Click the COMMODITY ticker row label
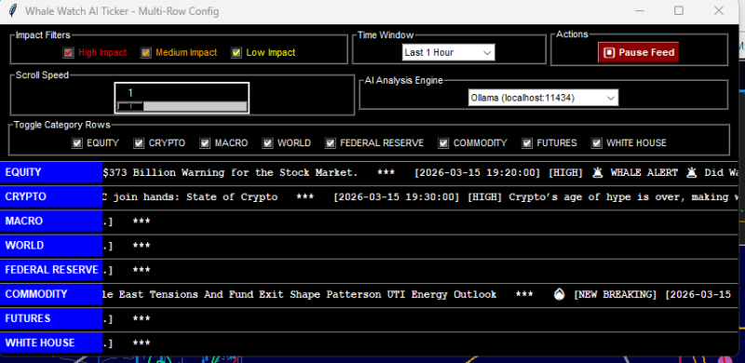This screenshot has height=363, width=745. (51, 294)
